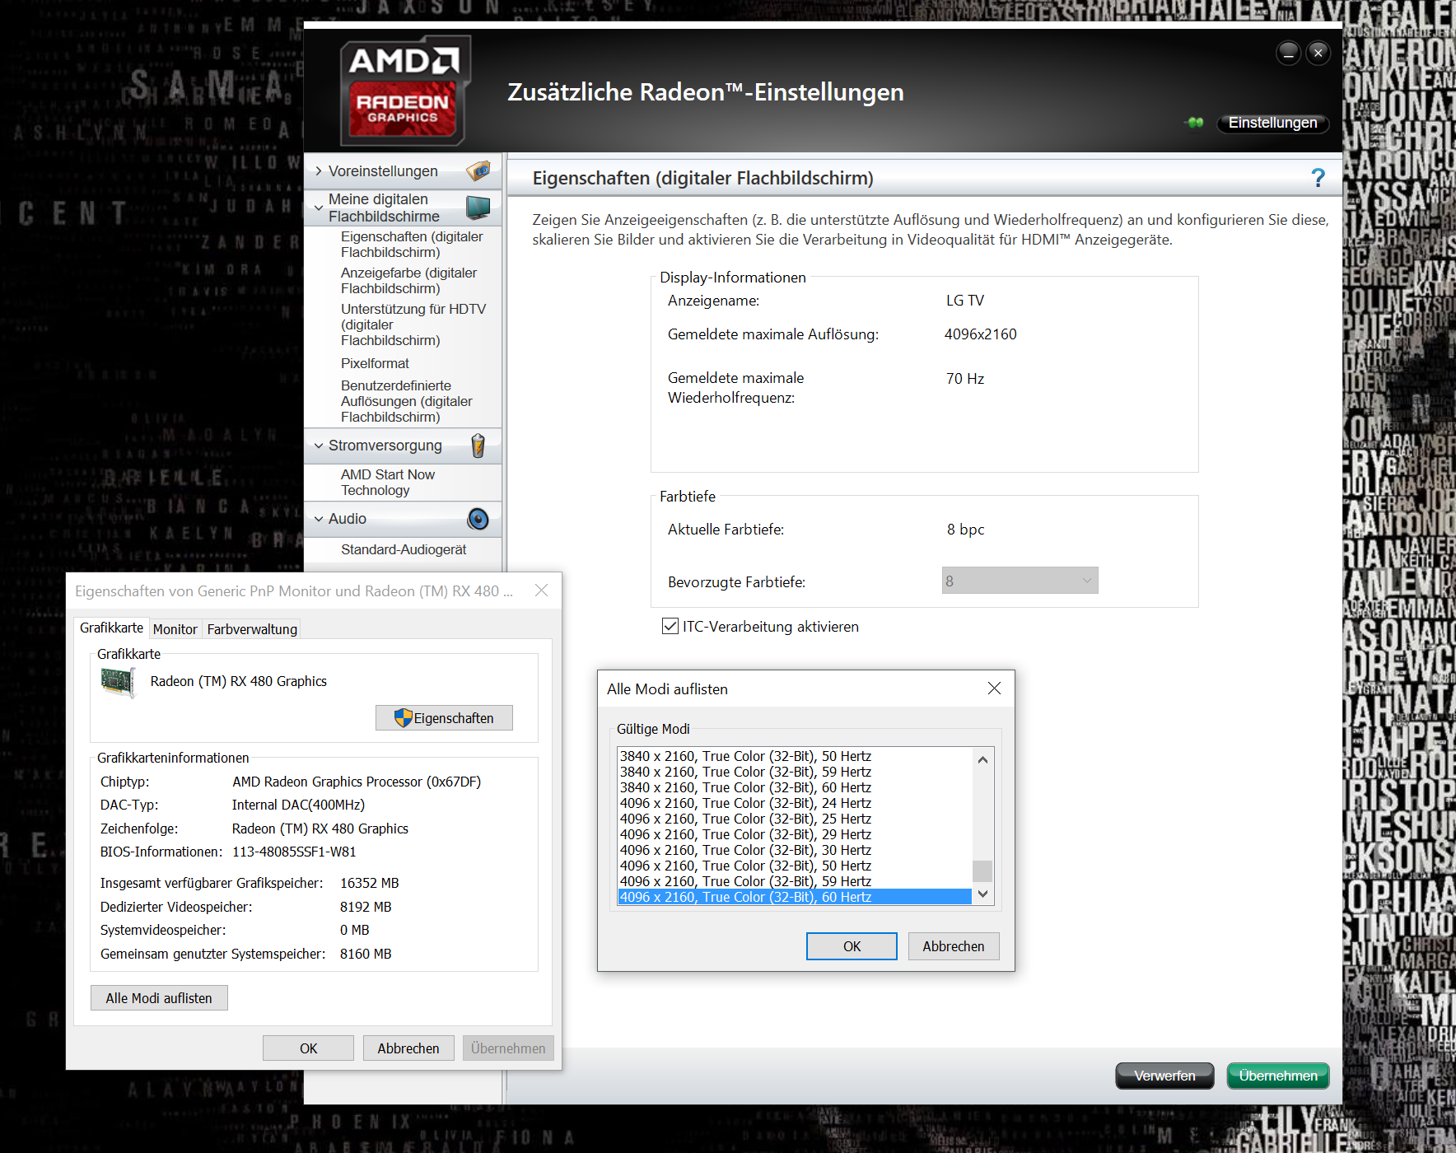
Task: Click the 8192 MB dedicated video memory value
Action: tap(366, 907)
